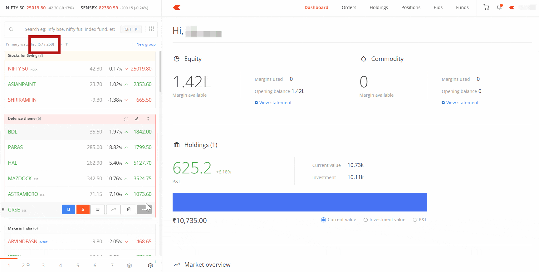The height and width of the screenshot is (272, 539).
Task: Expand Defence theme group to fullscreen
Action: 126,119
